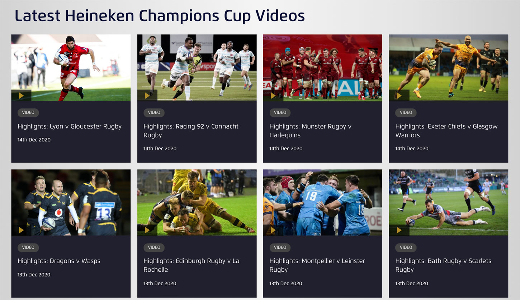Click play icon on Racing 92 v Connacht thumbnail
This screenshot has width=520, height=300.
[x=147, y=96]
